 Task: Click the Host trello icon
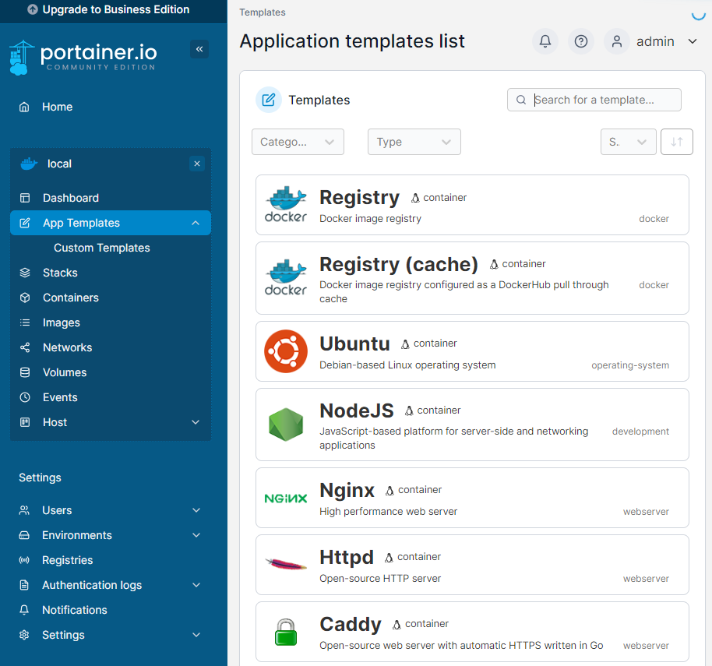[25, 422]
